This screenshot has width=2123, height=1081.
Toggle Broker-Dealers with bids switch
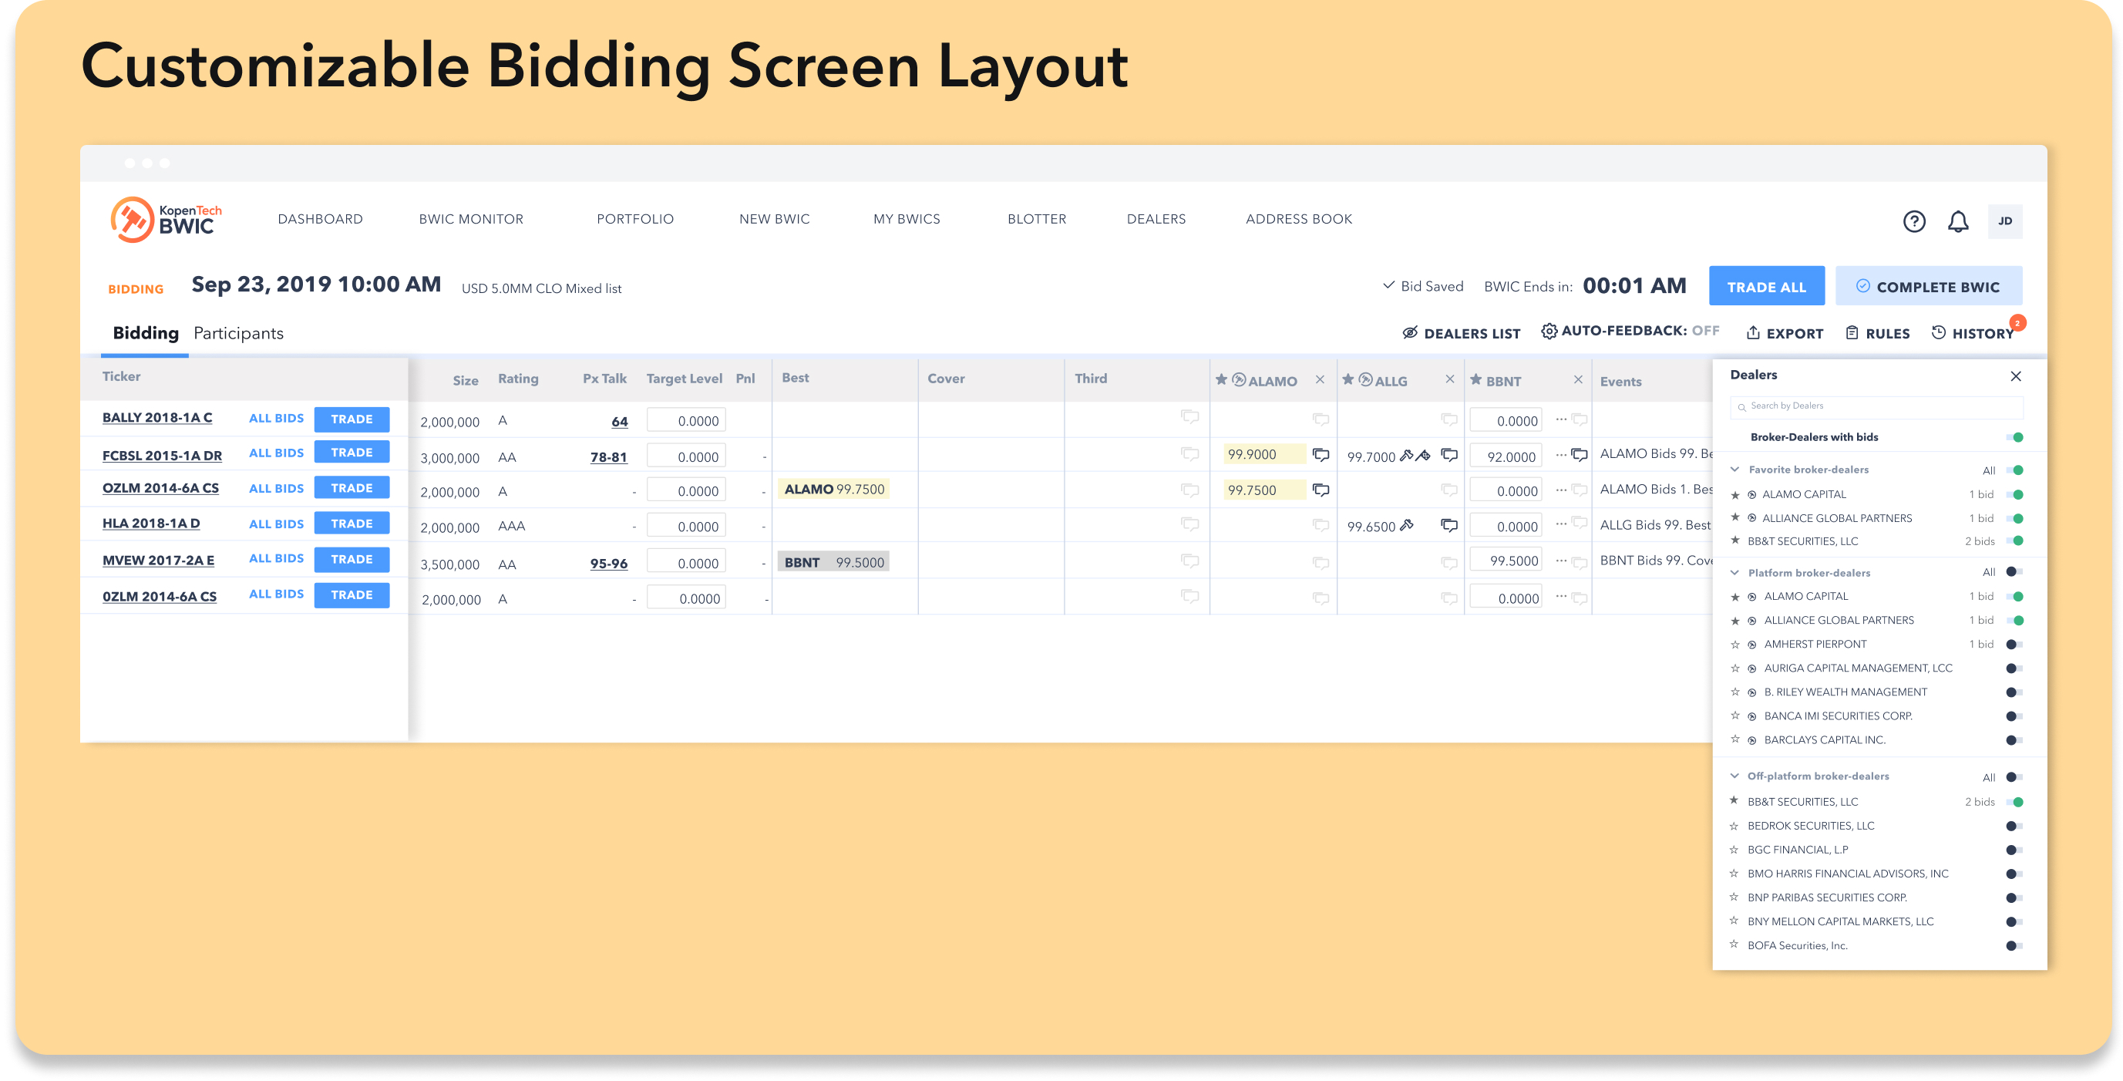pos(2014,437)
